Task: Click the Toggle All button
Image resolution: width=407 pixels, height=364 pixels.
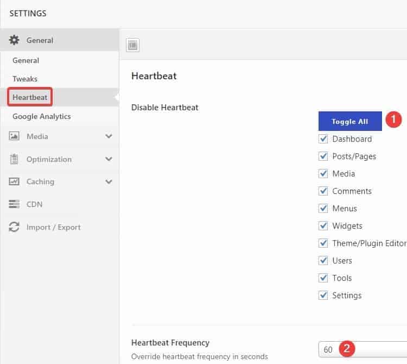Action: (x=350, y=121)
